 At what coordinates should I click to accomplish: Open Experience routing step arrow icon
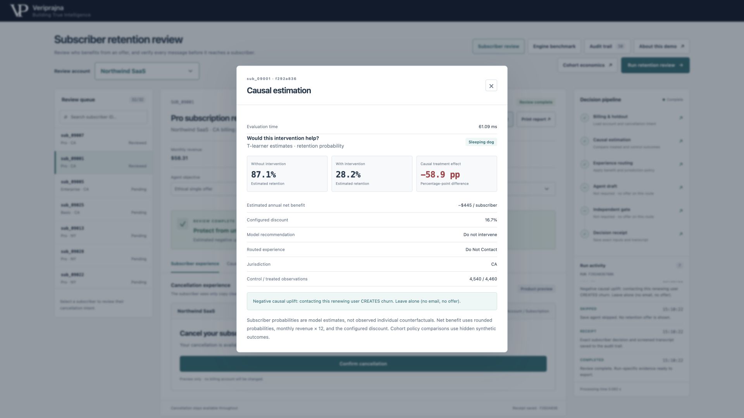(x=681, y=164)
